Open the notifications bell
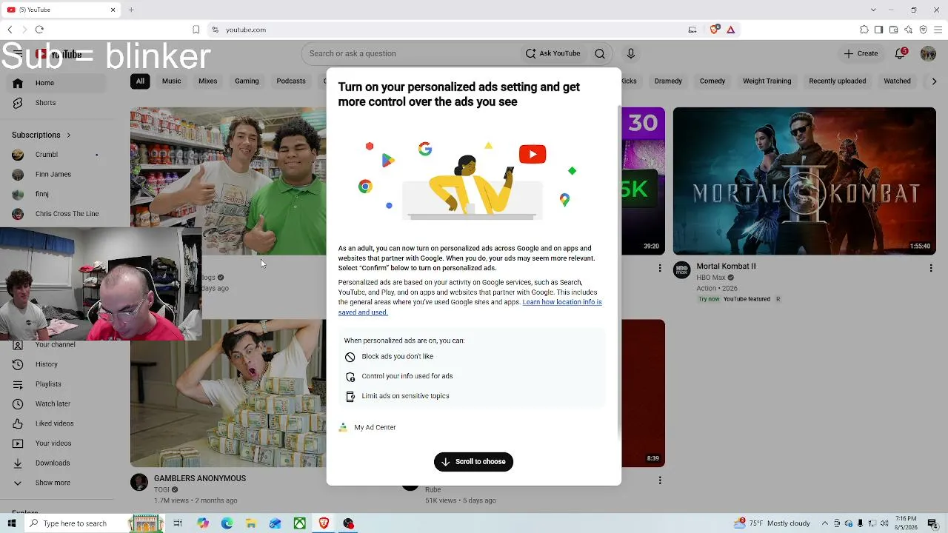Viewport: 948px width, 533px height. tap(901, 53)
